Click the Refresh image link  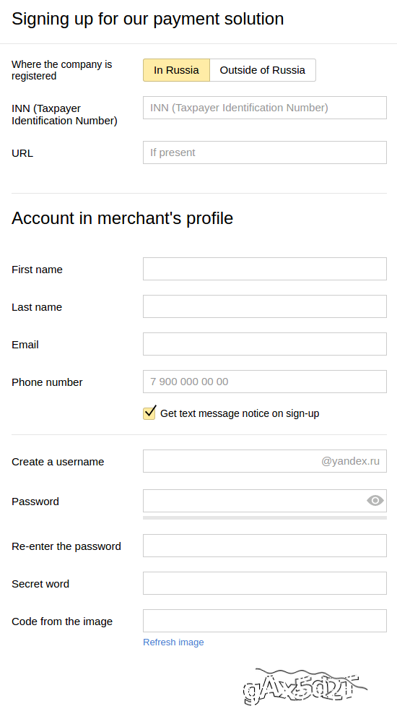[x=173, y=642]
